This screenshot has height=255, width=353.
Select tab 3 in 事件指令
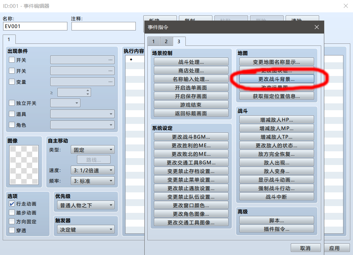[179, 41]
